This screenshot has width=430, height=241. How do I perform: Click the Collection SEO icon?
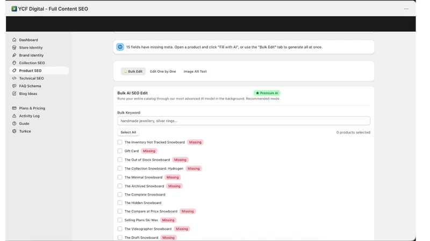click(x=15, y=63)
